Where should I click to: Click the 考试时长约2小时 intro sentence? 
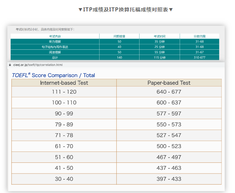[45, 29]
